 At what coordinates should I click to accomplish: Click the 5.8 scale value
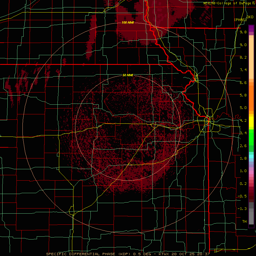click(243, 95)
